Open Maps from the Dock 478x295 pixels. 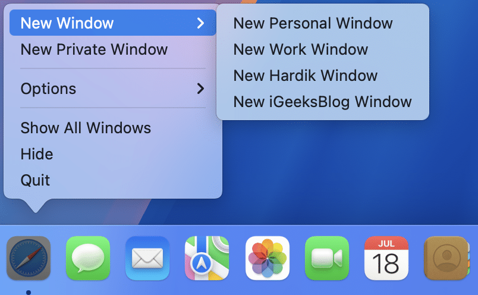pos(207,258)
